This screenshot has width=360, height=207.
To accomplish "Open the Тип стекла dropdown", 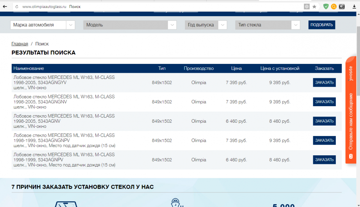I will [267, 25].
